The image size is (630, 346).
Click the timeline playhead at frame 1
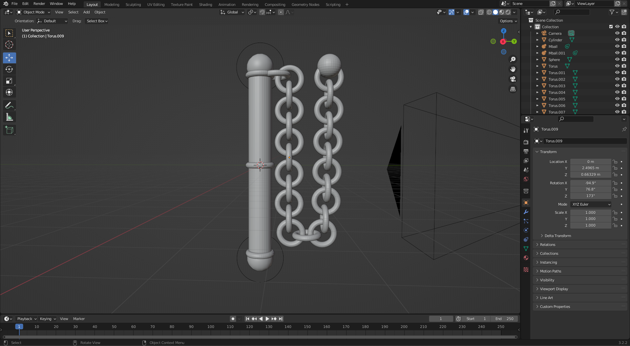pyautogui.click(x=19, y=327)
